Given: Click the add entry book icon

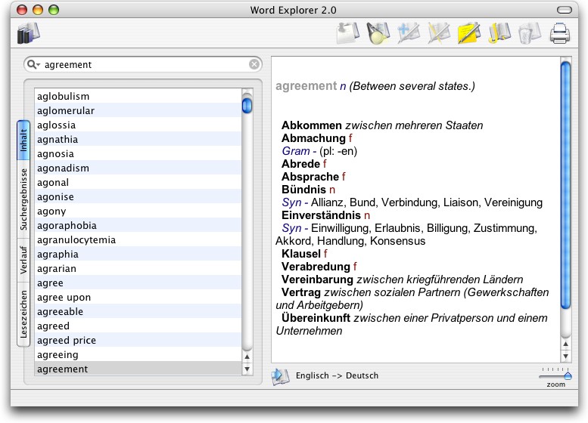Looking at the screenshot, I should click(x=408, y=33).
